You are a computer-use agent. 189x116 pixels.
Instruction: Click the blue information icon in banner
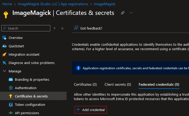[x=78, y=68]
